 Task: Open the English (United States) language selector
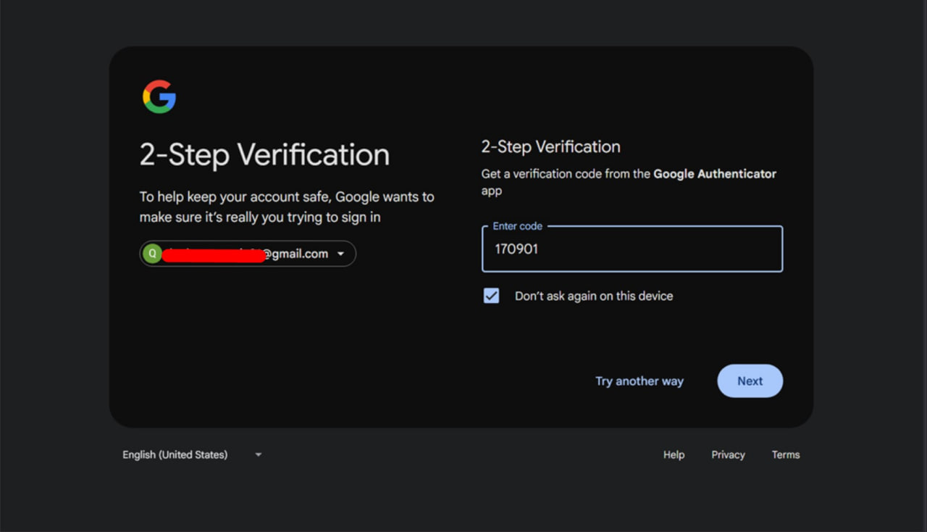175,454
